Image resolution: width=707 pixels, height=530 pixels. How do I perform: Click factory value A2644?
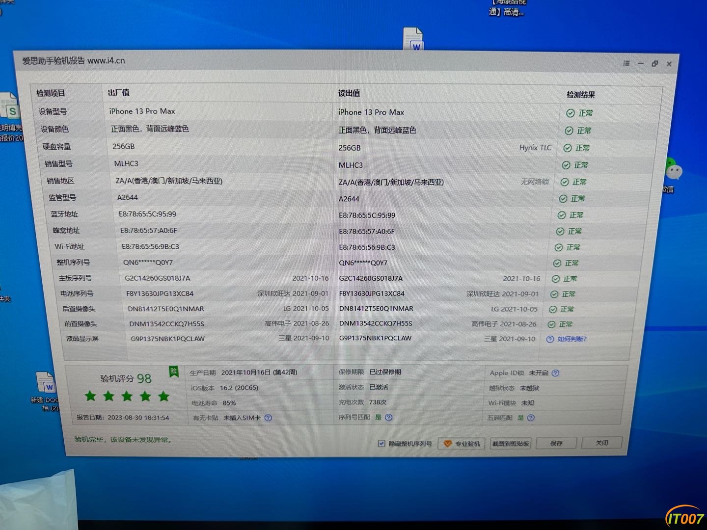coord(128,197)
